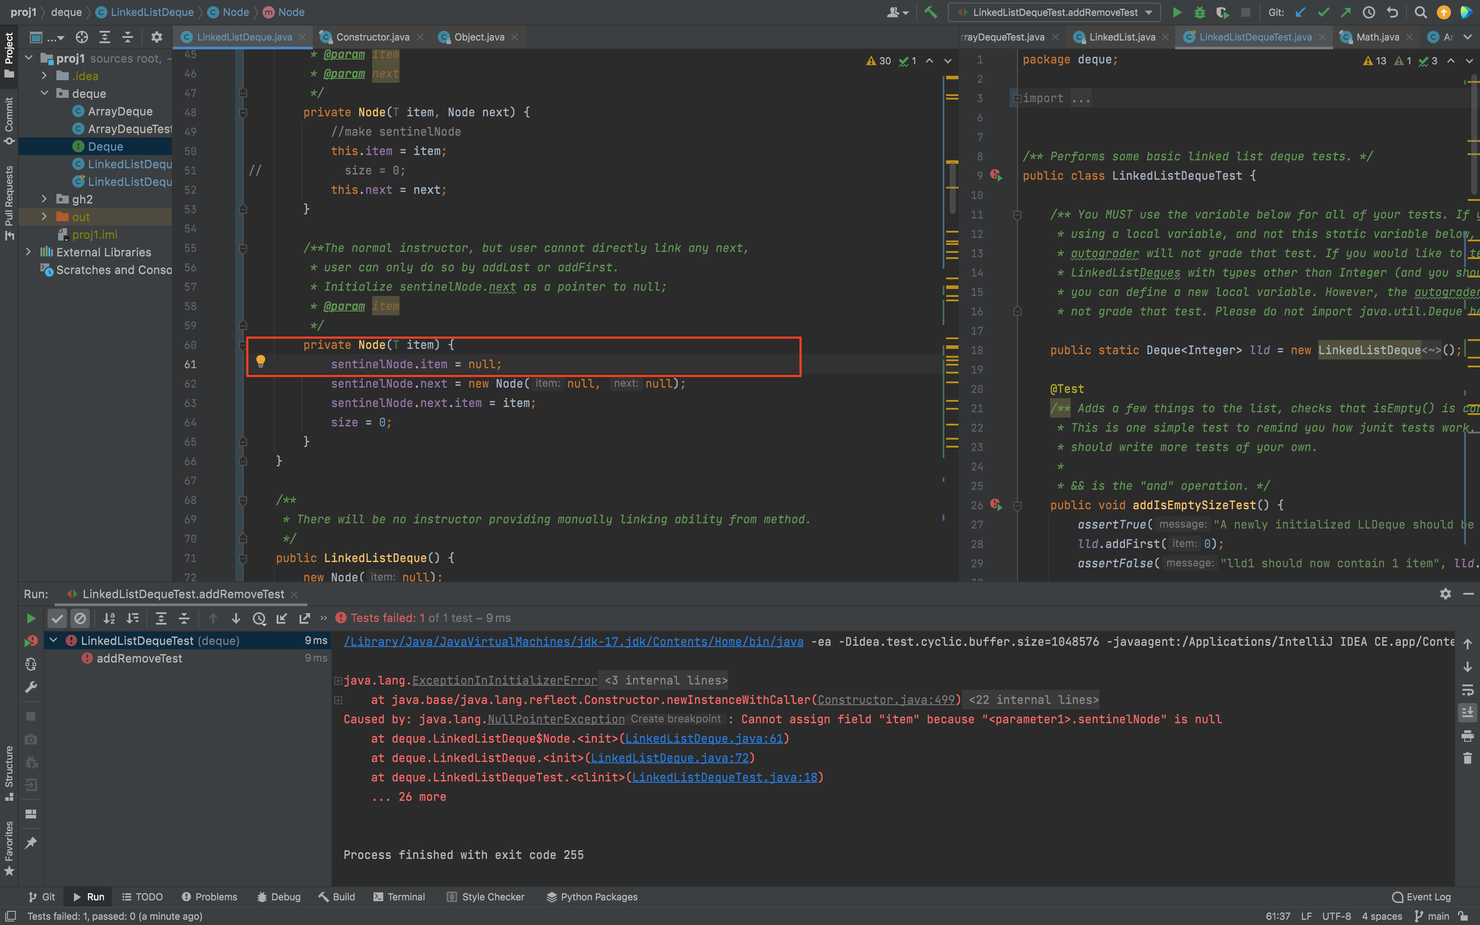Expand the gh2 folder in project tree
Viewport: 1480px width, 925px height.
coord(44,199)
